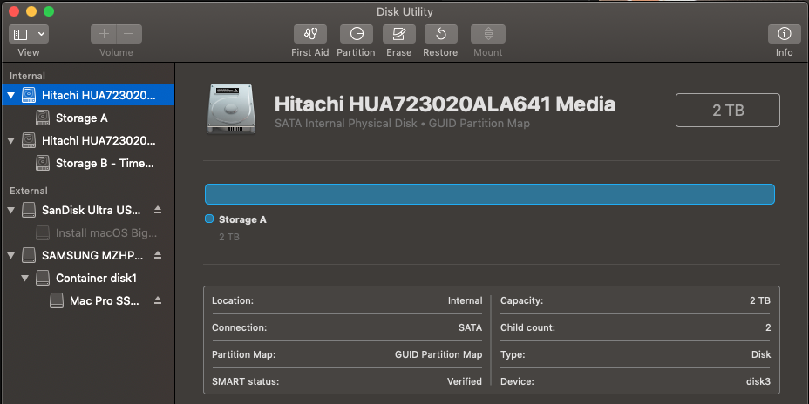Click the Erase toolbar button
The width and height of the screenshot is (809, 404).
[x=398, y=35]
